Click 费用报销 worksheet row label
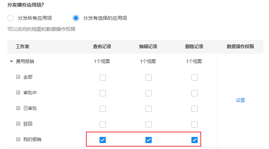The image size is (269, 149). click(x=25, y=61)
